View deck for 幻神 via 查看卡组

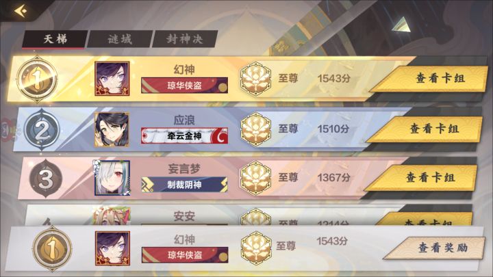tap(429, 79)
